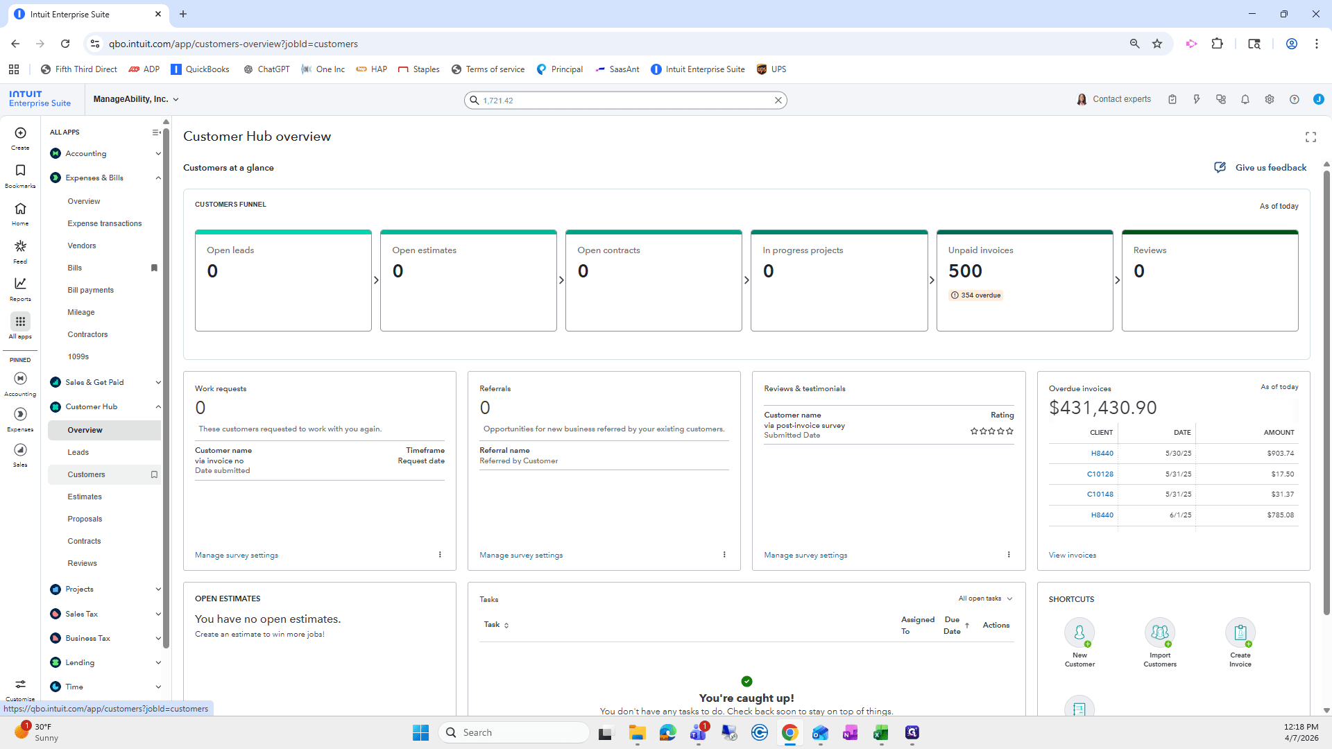Click the sidebar menu scrollbar
Screen dimensions: 1332x749
coord(166,388)
